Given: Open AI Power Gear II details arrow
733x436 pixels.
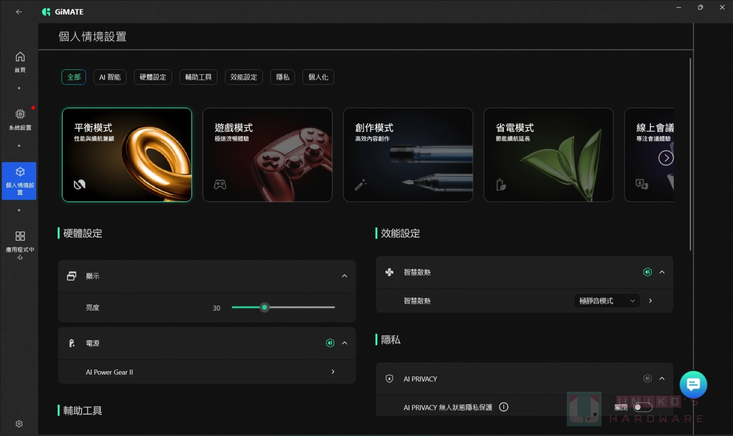Looking at the screenshot, I should [333, 372].
